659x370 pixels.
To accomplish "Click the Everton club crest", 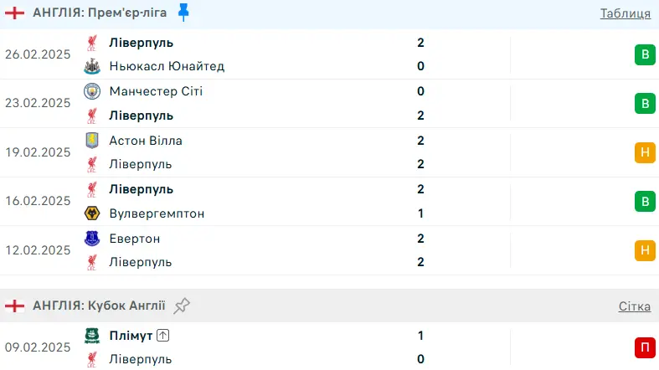I will (92, 239).
